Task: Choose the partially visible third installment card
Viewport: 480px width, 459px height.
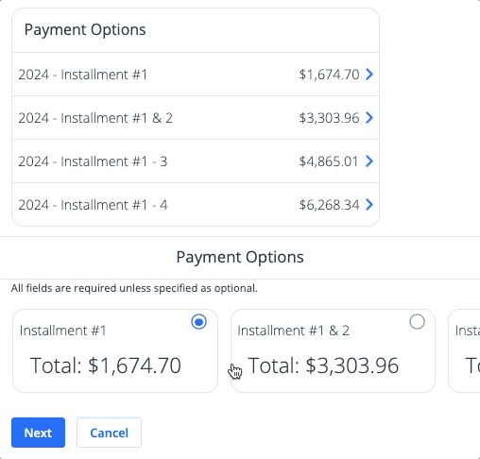Action: tap(464, 350)
